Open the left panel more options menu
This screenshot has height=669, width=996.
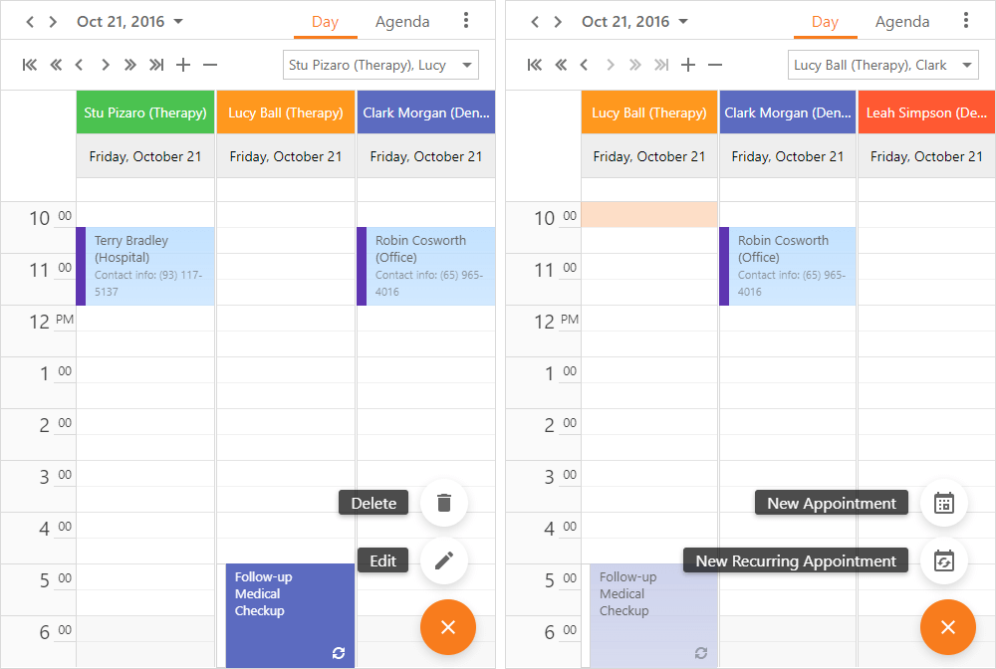[466, 21]
